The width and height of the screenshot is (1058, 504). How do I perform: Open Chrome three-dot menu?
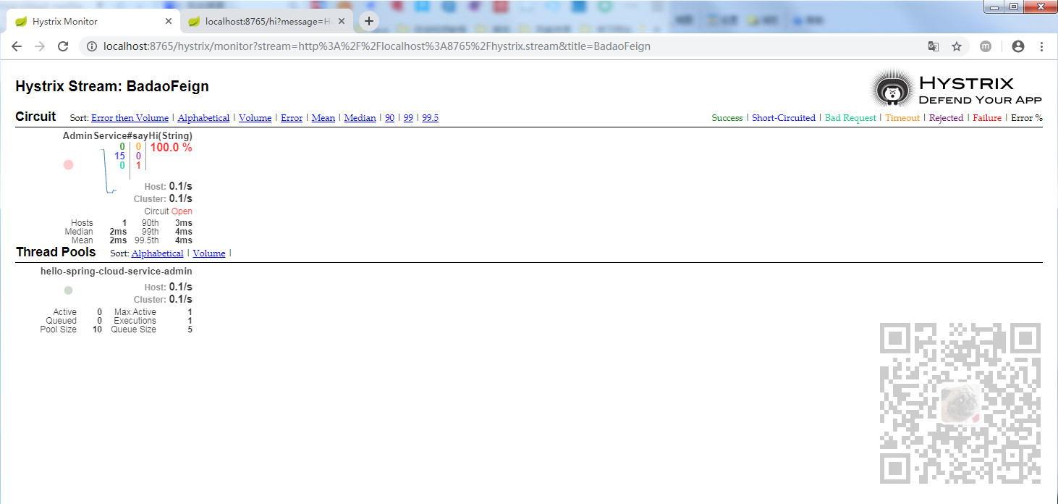(1041, 46)
